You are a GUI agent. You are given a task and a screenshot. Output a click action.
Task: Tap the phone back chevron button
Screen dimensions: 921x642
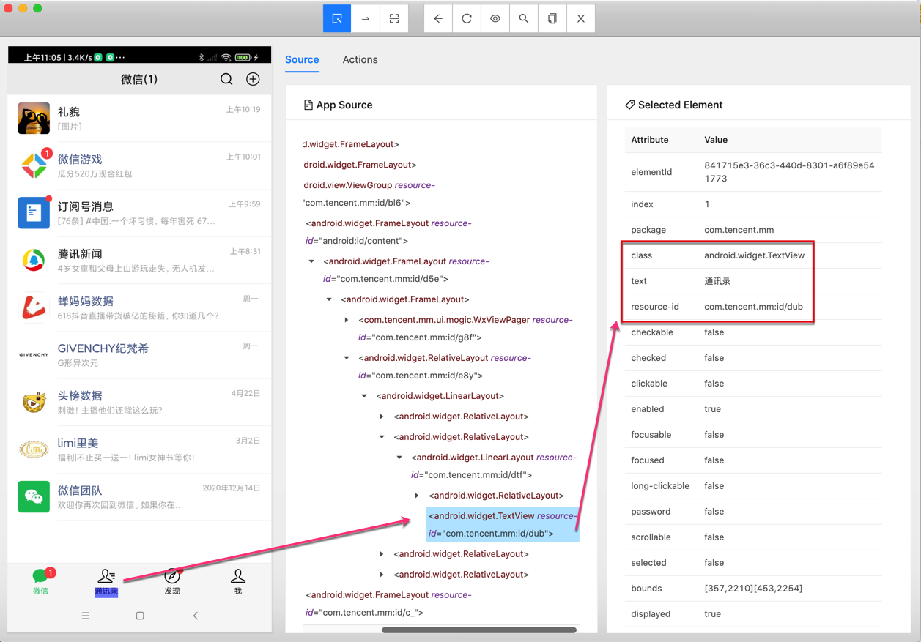196,616
